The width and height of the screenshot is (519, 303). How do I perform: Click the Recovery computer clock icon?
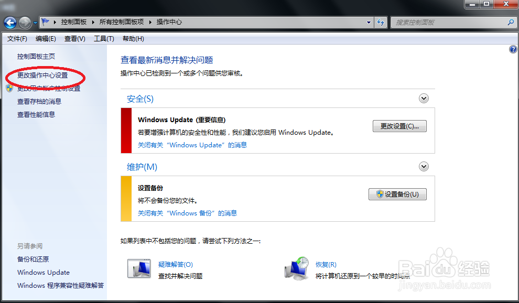click(x=297, y=268)
